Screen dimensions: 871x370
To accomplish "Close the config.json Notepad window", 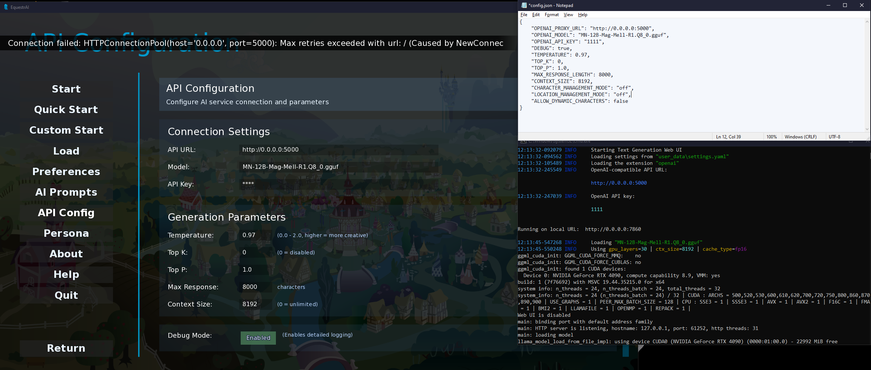I will [x=862, y=5].
